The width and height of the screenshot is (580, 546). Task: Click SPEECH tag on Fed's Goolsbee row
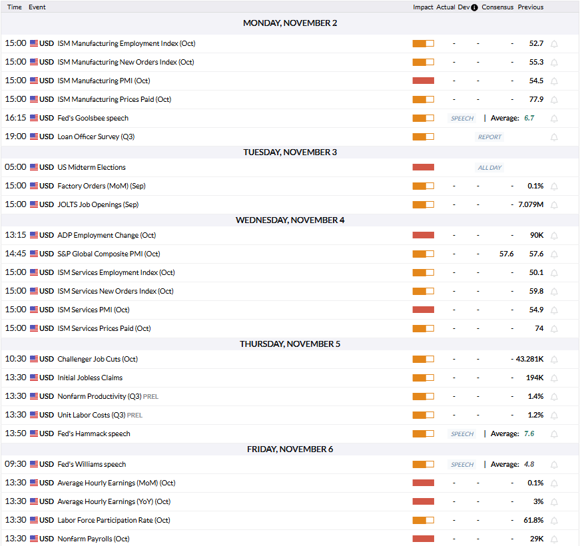[462, 119]
